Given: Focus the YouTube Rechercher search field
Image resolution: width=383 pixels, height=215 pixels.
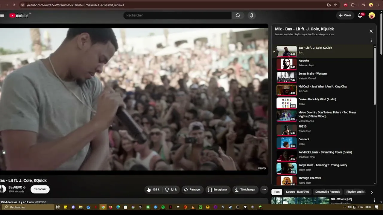Looking at the screenshot, I should (x=177, y=16).
